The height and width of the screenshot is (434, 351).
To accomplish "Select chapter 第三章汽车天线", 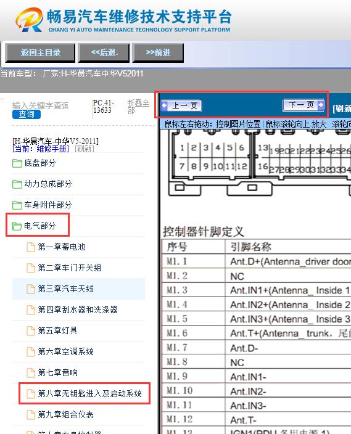I will (x=65, y=289).
